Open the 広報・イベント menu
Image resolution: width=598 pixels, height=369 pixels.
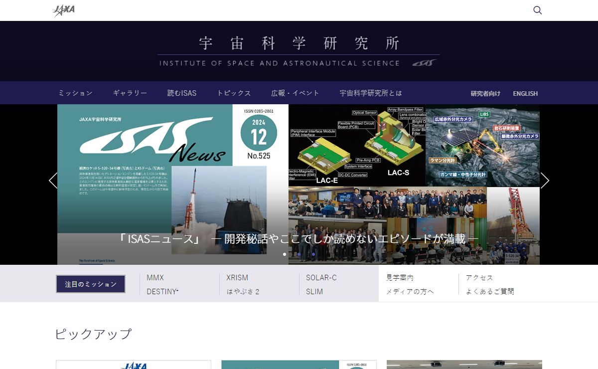click(295, 93)
